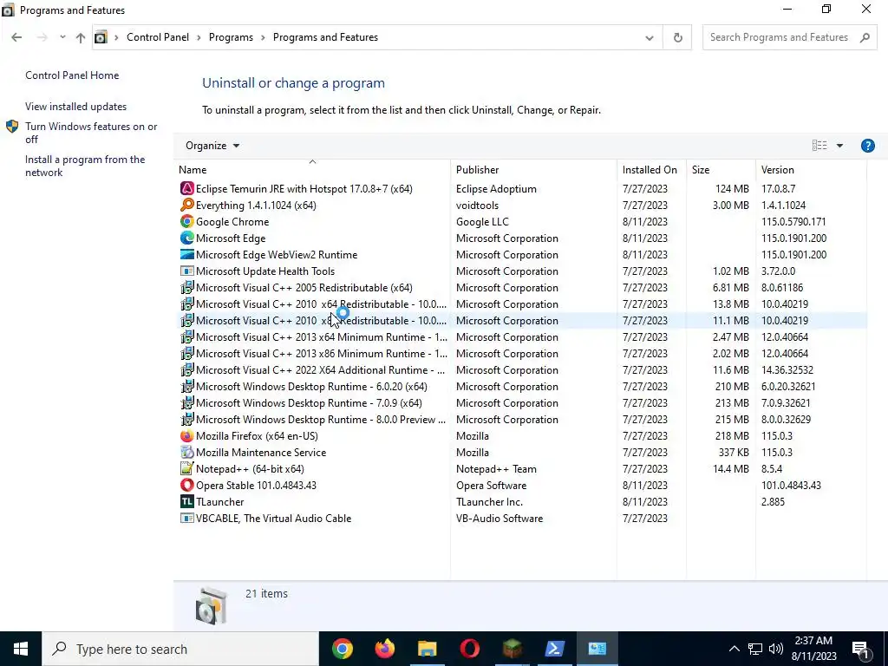
Task: Open the notification center icon
Action: (x=860, y=649)
